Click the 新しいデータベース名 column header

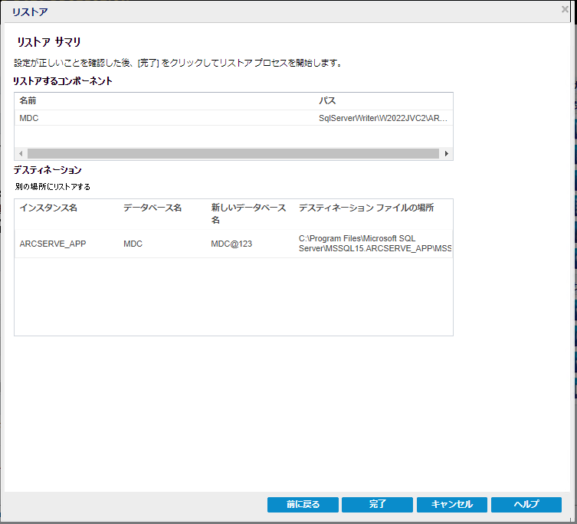pyautogui.click(x=248, y=214)
